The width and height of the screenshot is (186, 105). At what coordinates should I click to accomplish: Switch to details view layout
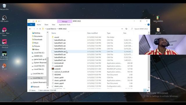[145, 90]
